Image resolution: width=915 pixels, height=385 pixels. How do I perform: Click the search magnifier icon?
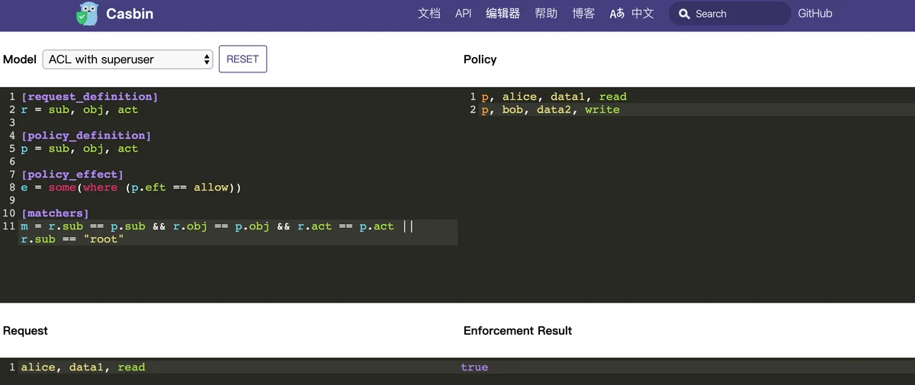(x=684, y=14)
